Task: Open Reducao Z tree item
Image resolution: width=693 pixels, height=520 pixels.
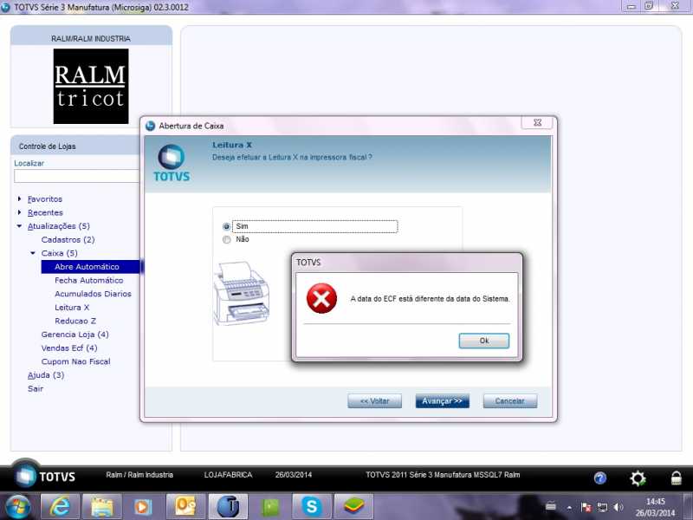Action: point(75,321)
